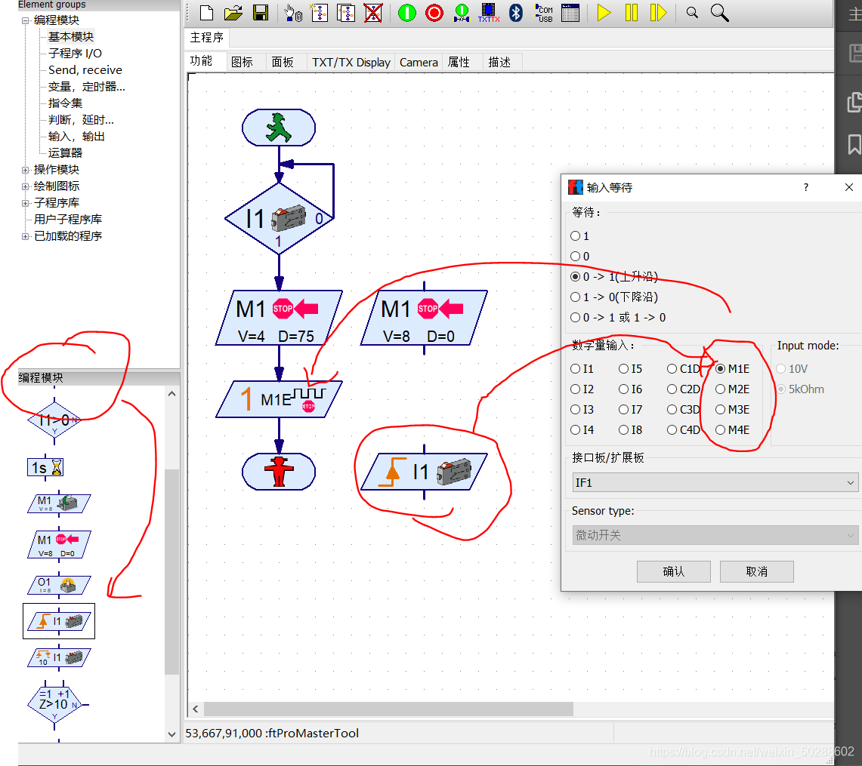Open the TXT/TX Display tab

[x=351, y=62]
